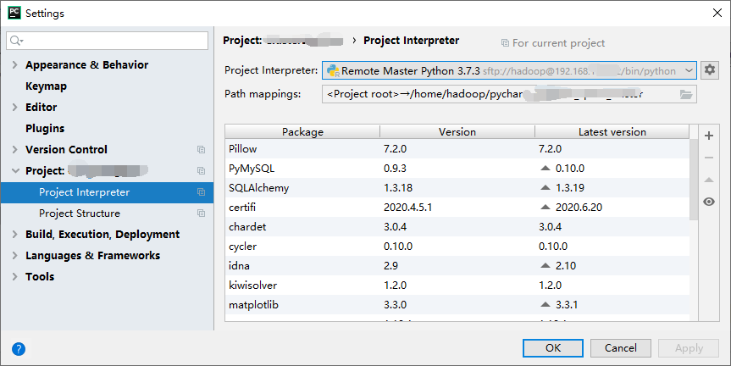The width and height of the screenshot is (731, 366).
Task: Click the plus icon to install package
Action: [x=709, y=136]
